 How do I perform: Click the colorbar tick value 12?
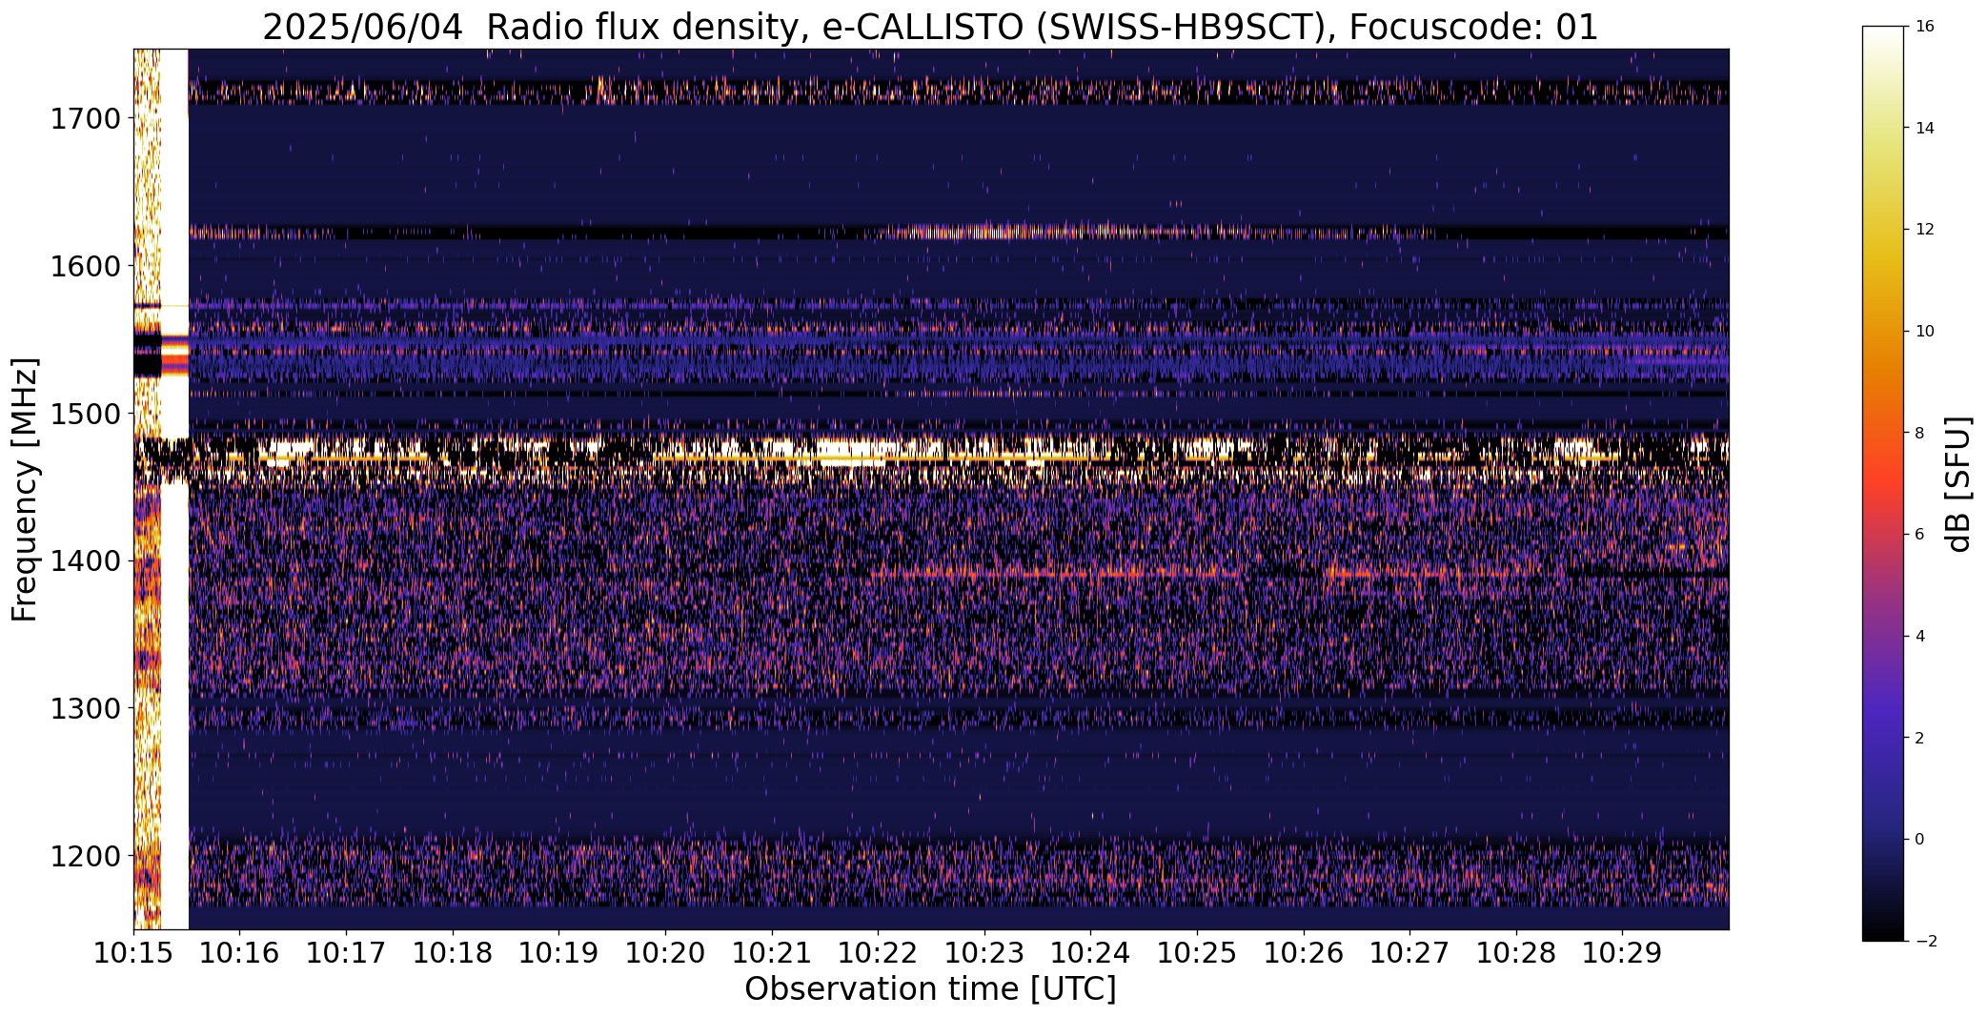[1925, 229]
